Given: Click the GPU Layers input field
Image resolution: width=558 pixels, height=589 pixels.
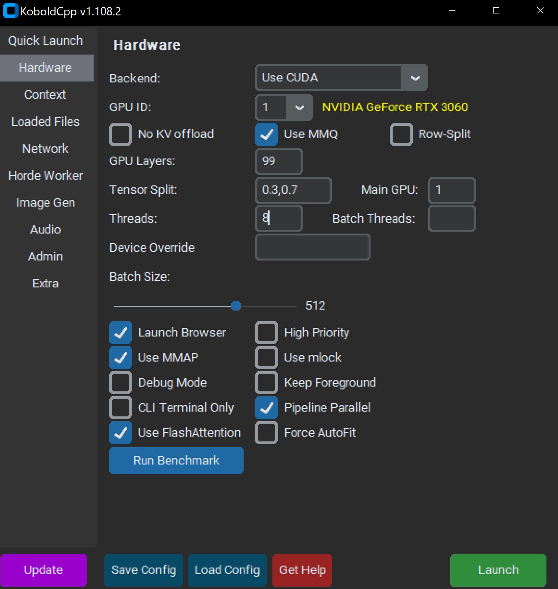Looking at the screenshot, I should click(279, 161).
